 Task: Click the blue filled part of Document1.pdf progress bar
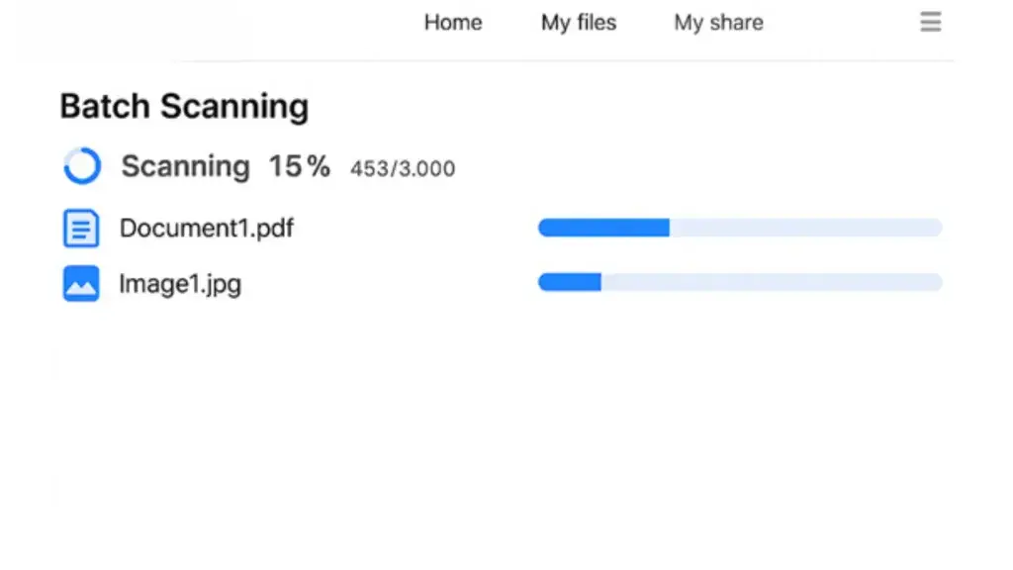(x=603, y=229)
